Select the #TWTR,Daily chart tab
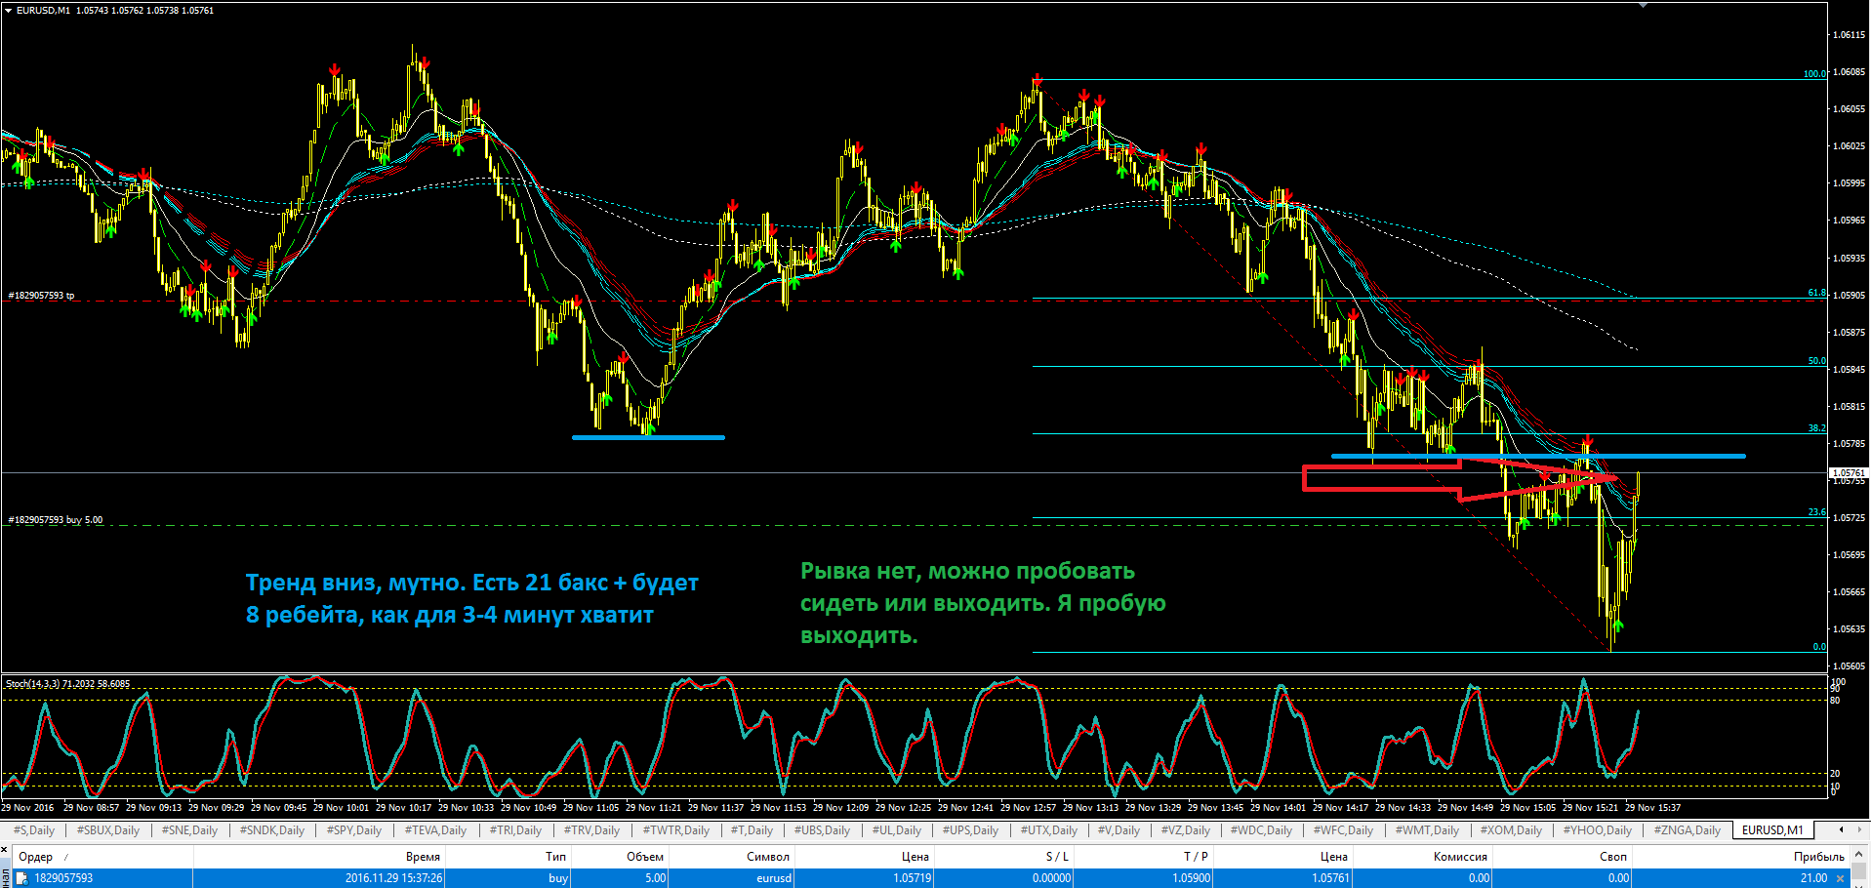This screenshot has width=1871, height=888. click(676, 830)
